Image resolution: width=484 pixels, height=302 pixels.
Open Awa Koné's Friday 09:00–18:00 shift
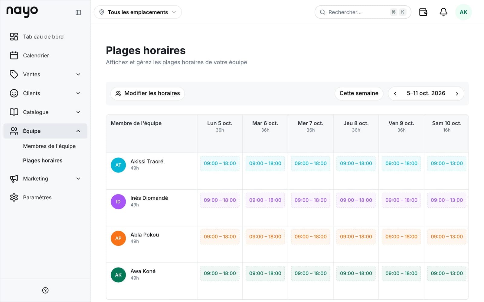tap(401, 273)
